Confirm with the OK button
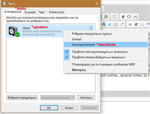Image resolution: width=150 pixels, height=114 pixels. 49,108
